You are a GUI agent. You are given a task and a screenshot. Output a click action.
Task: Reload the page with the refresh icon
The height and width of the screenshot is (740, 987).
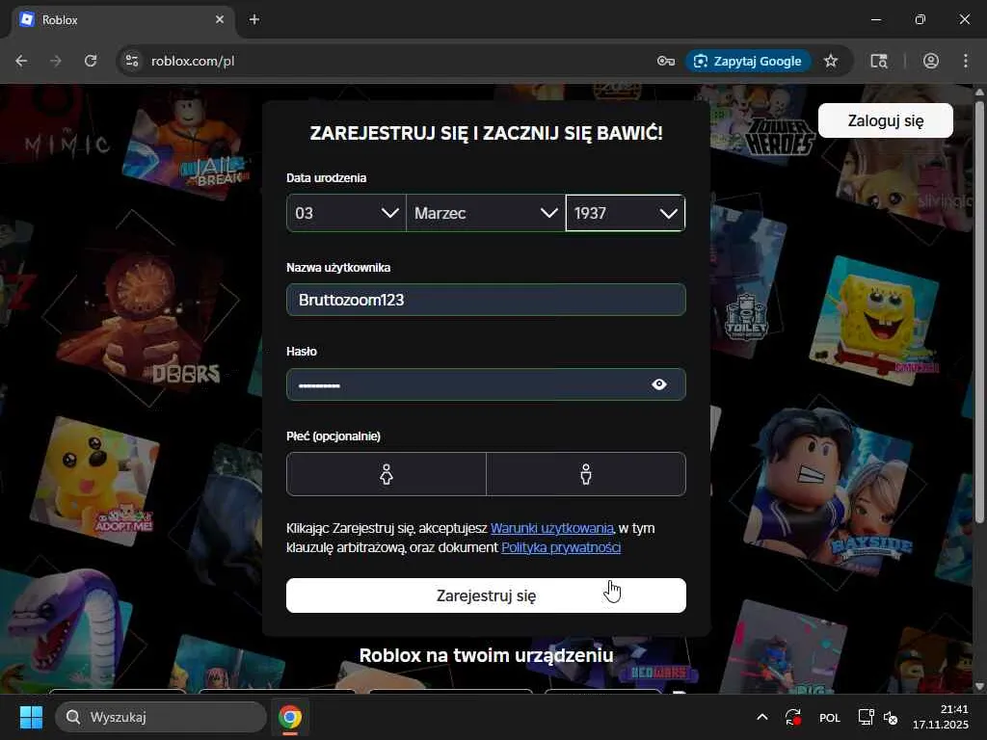coord(91,61)
